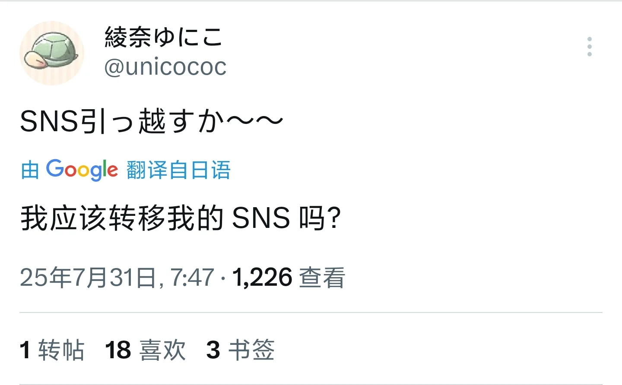This screenshot has height=385, width=622.
Task: Click the Google logo in translation notice
Action: coord(82,170)
